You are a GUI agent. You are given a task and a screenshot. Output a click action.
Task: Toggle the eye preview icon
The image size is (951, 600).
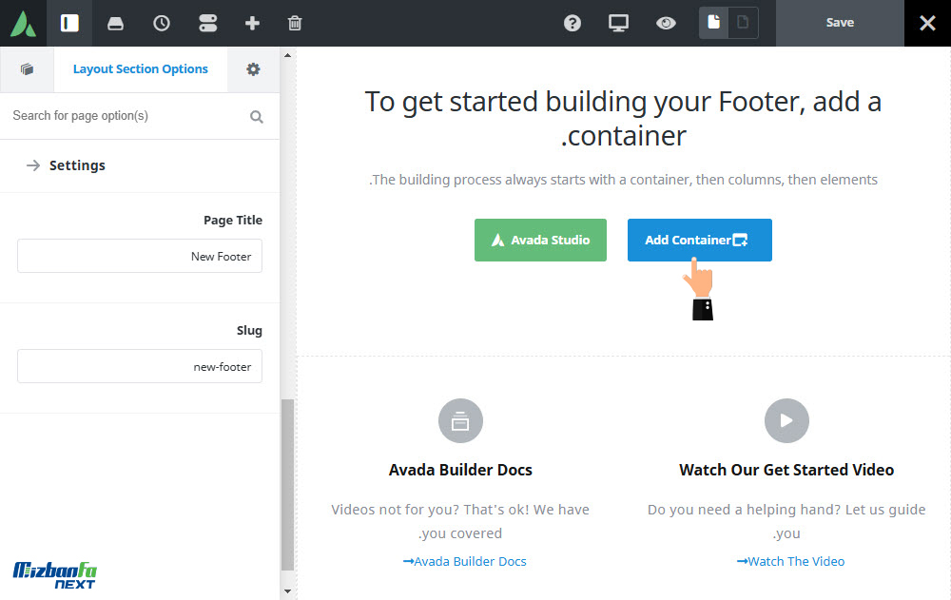pyautogui.click(x=666, y=23)
